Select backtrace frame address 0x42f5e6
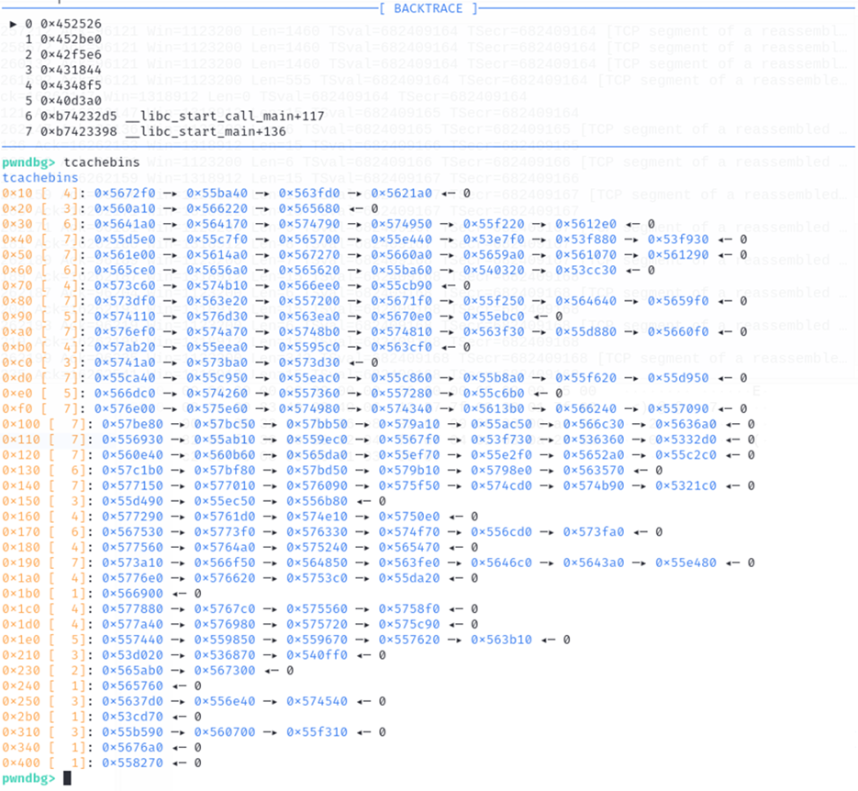Viewport: 858px width, 791px height. 72,55
